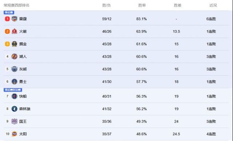The width and height of the screenshot is (233, 141).
Task: Select the Warriors (勇士) team logo
Action: point(15,82)
